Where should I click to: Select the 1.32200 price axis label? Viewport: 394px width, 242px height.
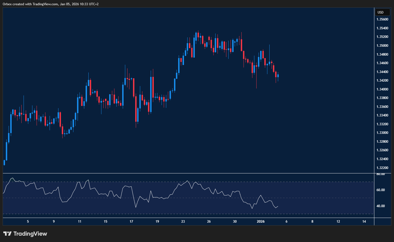pos(382,168)
